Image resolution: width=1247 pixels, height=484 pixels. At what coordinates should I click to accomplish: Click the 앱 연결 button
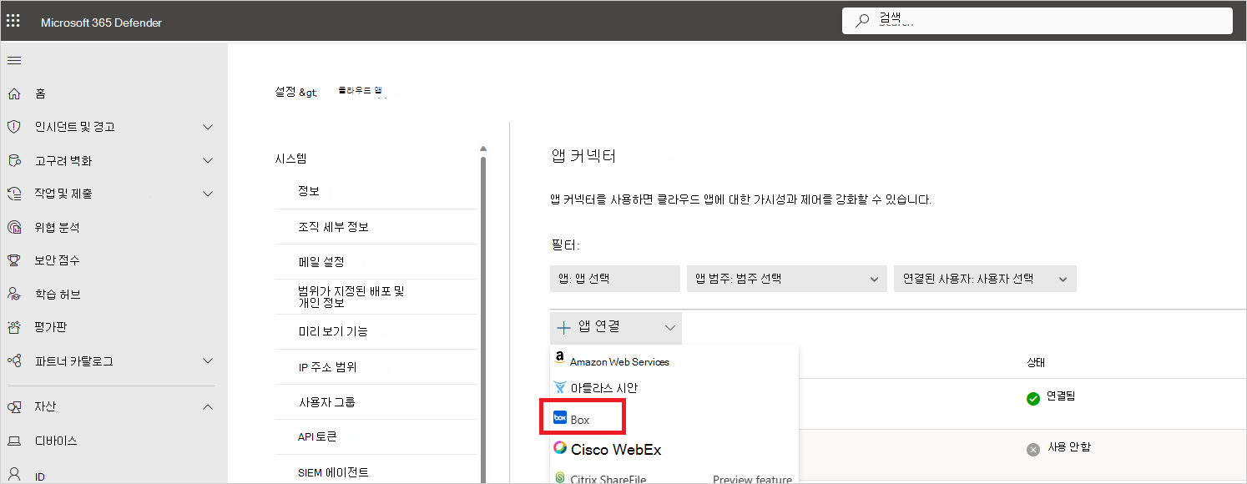coord(616,328)
